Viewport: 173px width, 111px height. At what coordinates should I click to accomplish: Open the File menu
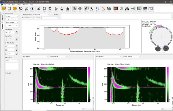(5, 5)
